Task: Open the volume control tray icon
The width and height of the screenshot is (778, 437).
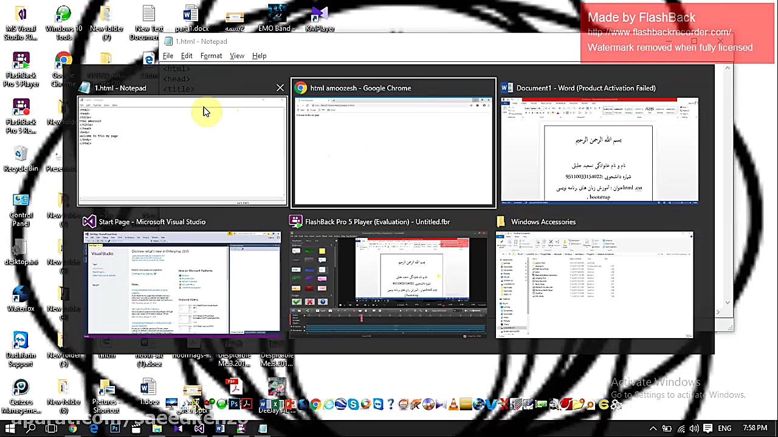Action: pos(694,429)
